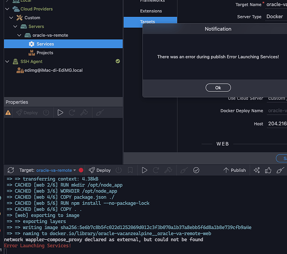Click the Host input field
This screenshot has width=287, height=254.
tap(277, 124)
